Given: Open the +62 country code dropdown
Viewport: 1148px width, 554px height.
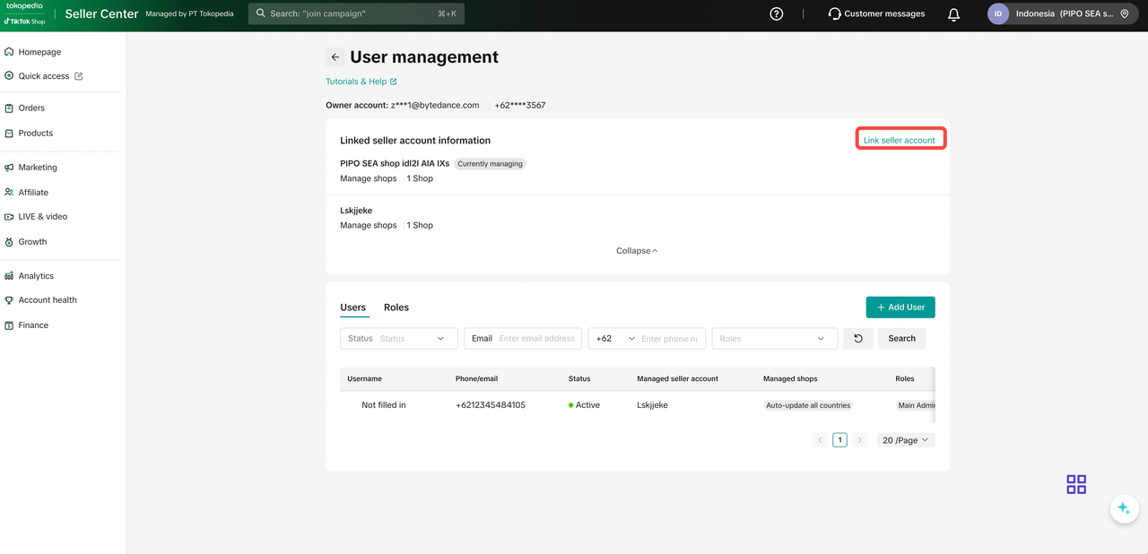Looking at the screenshot, I should click(x=615, y=339).
